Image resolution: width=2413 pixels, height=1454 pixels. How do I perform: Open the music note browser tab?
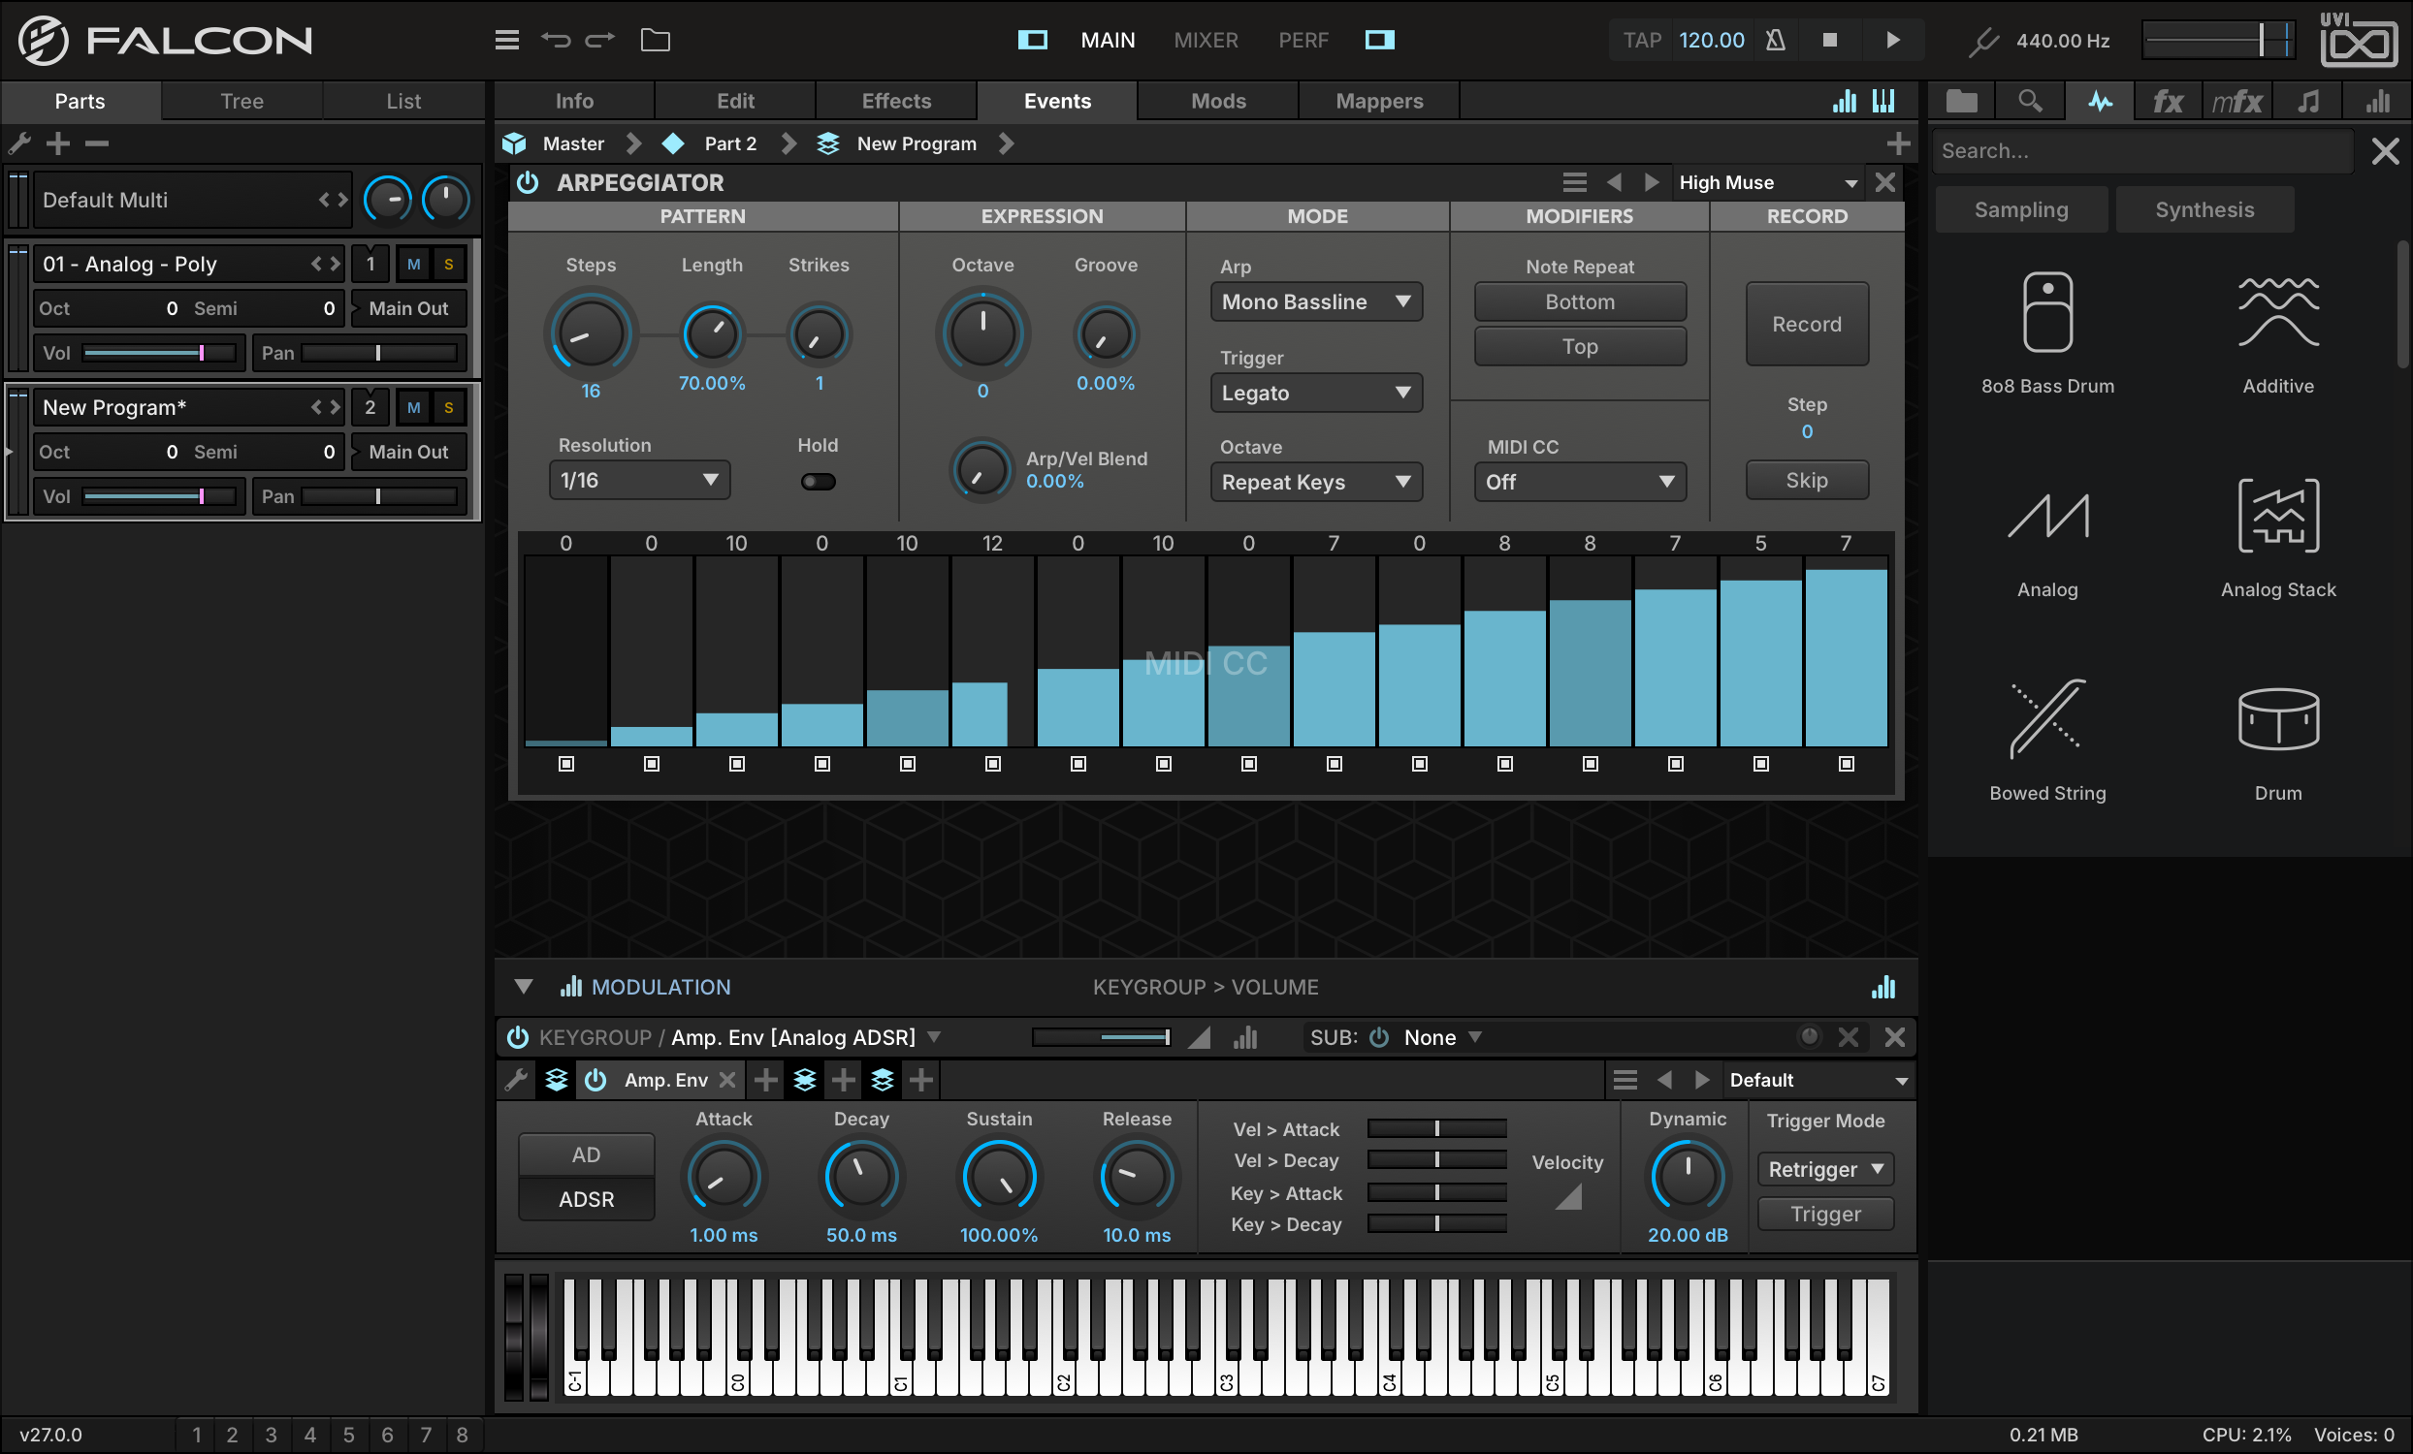[x=2307, y=101]
